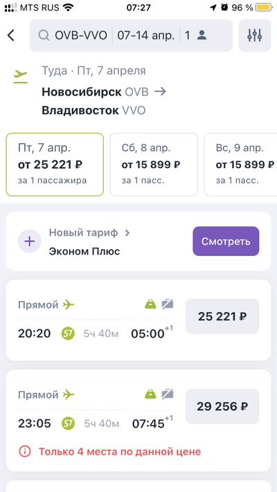Choose the 25 221 ₽ price button
The width and height of the screenshot is (277, 492).
pos(222,316)
